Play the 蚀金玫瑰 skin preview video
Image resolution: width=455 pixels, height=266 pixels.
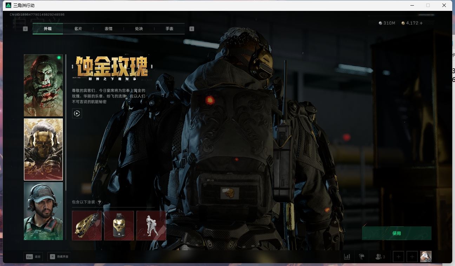point(77,114)
